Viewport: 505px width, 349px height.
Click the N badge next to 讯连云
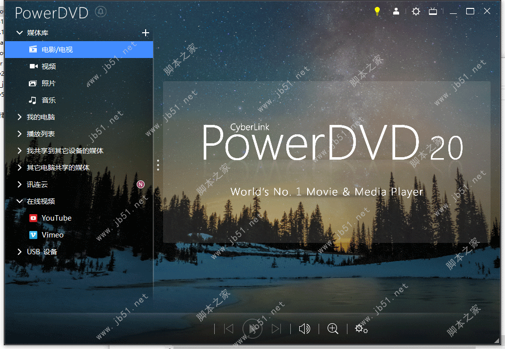(141, 184)
